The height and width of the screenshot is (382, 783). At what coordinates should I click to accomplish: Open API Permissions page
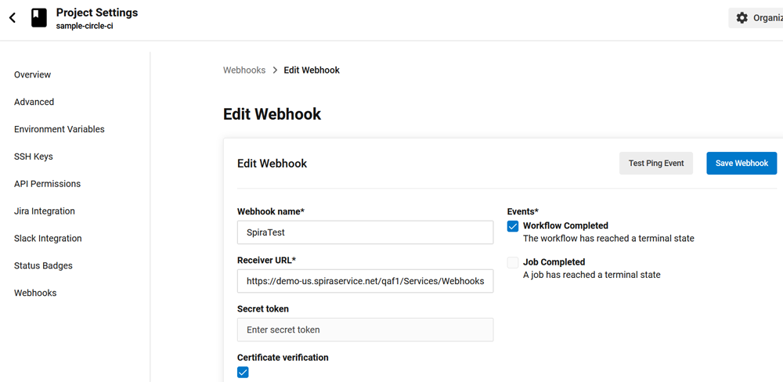pyautogui.click(x=47, y=184)
